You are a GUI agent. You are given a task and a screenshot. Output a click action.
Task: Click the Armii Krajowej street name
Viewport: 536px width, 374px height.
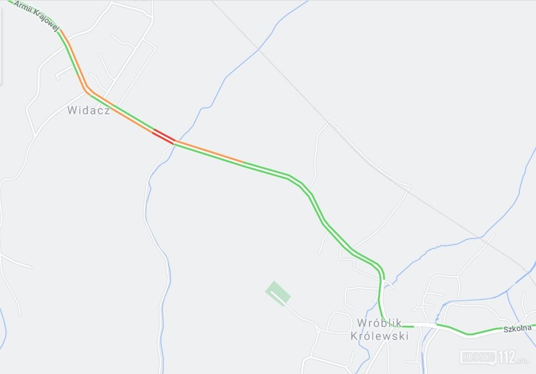click(37, 16)
